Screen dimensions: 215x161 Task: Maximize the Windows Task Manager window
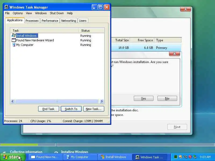101,7
